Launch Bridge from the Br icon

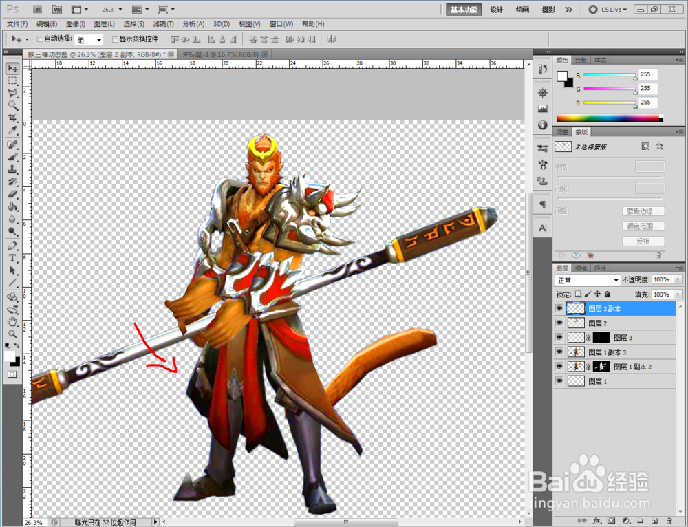click(37, 9)
